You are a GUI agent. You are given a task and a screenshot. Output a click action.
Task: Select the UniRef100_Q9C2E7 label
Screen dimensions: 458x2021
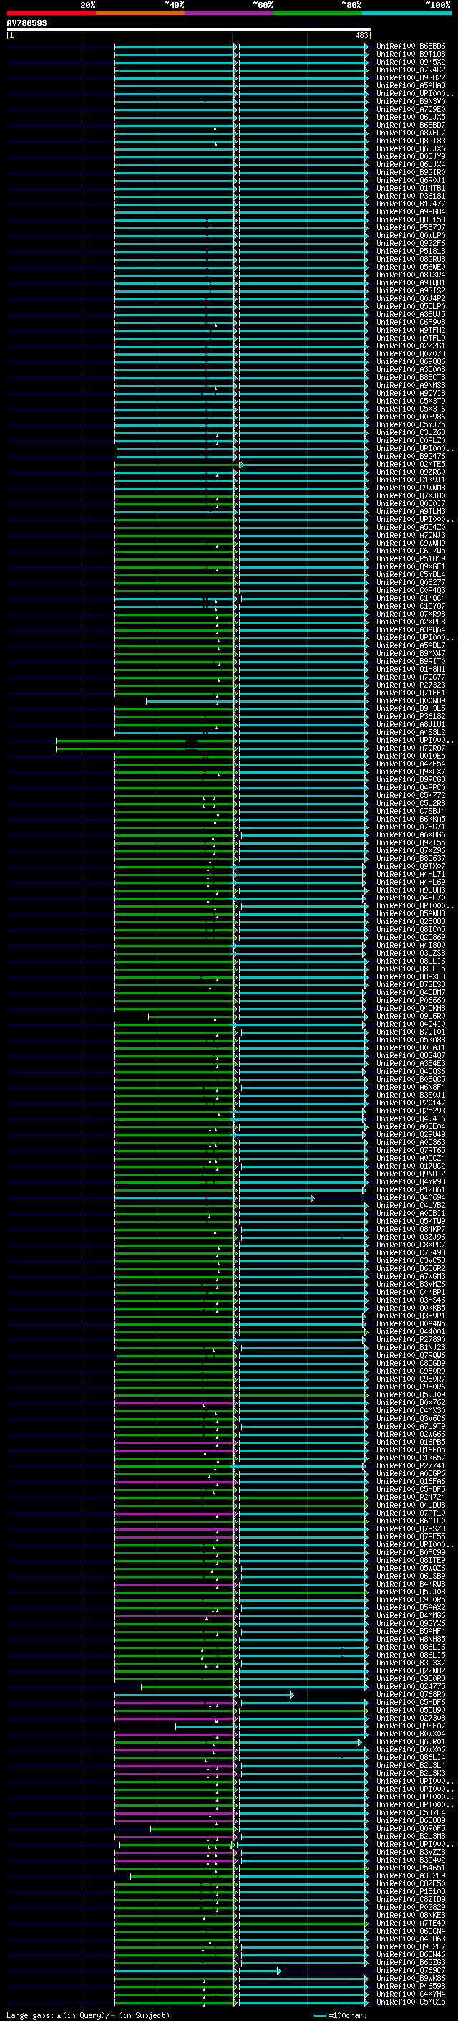(410, 1946)
